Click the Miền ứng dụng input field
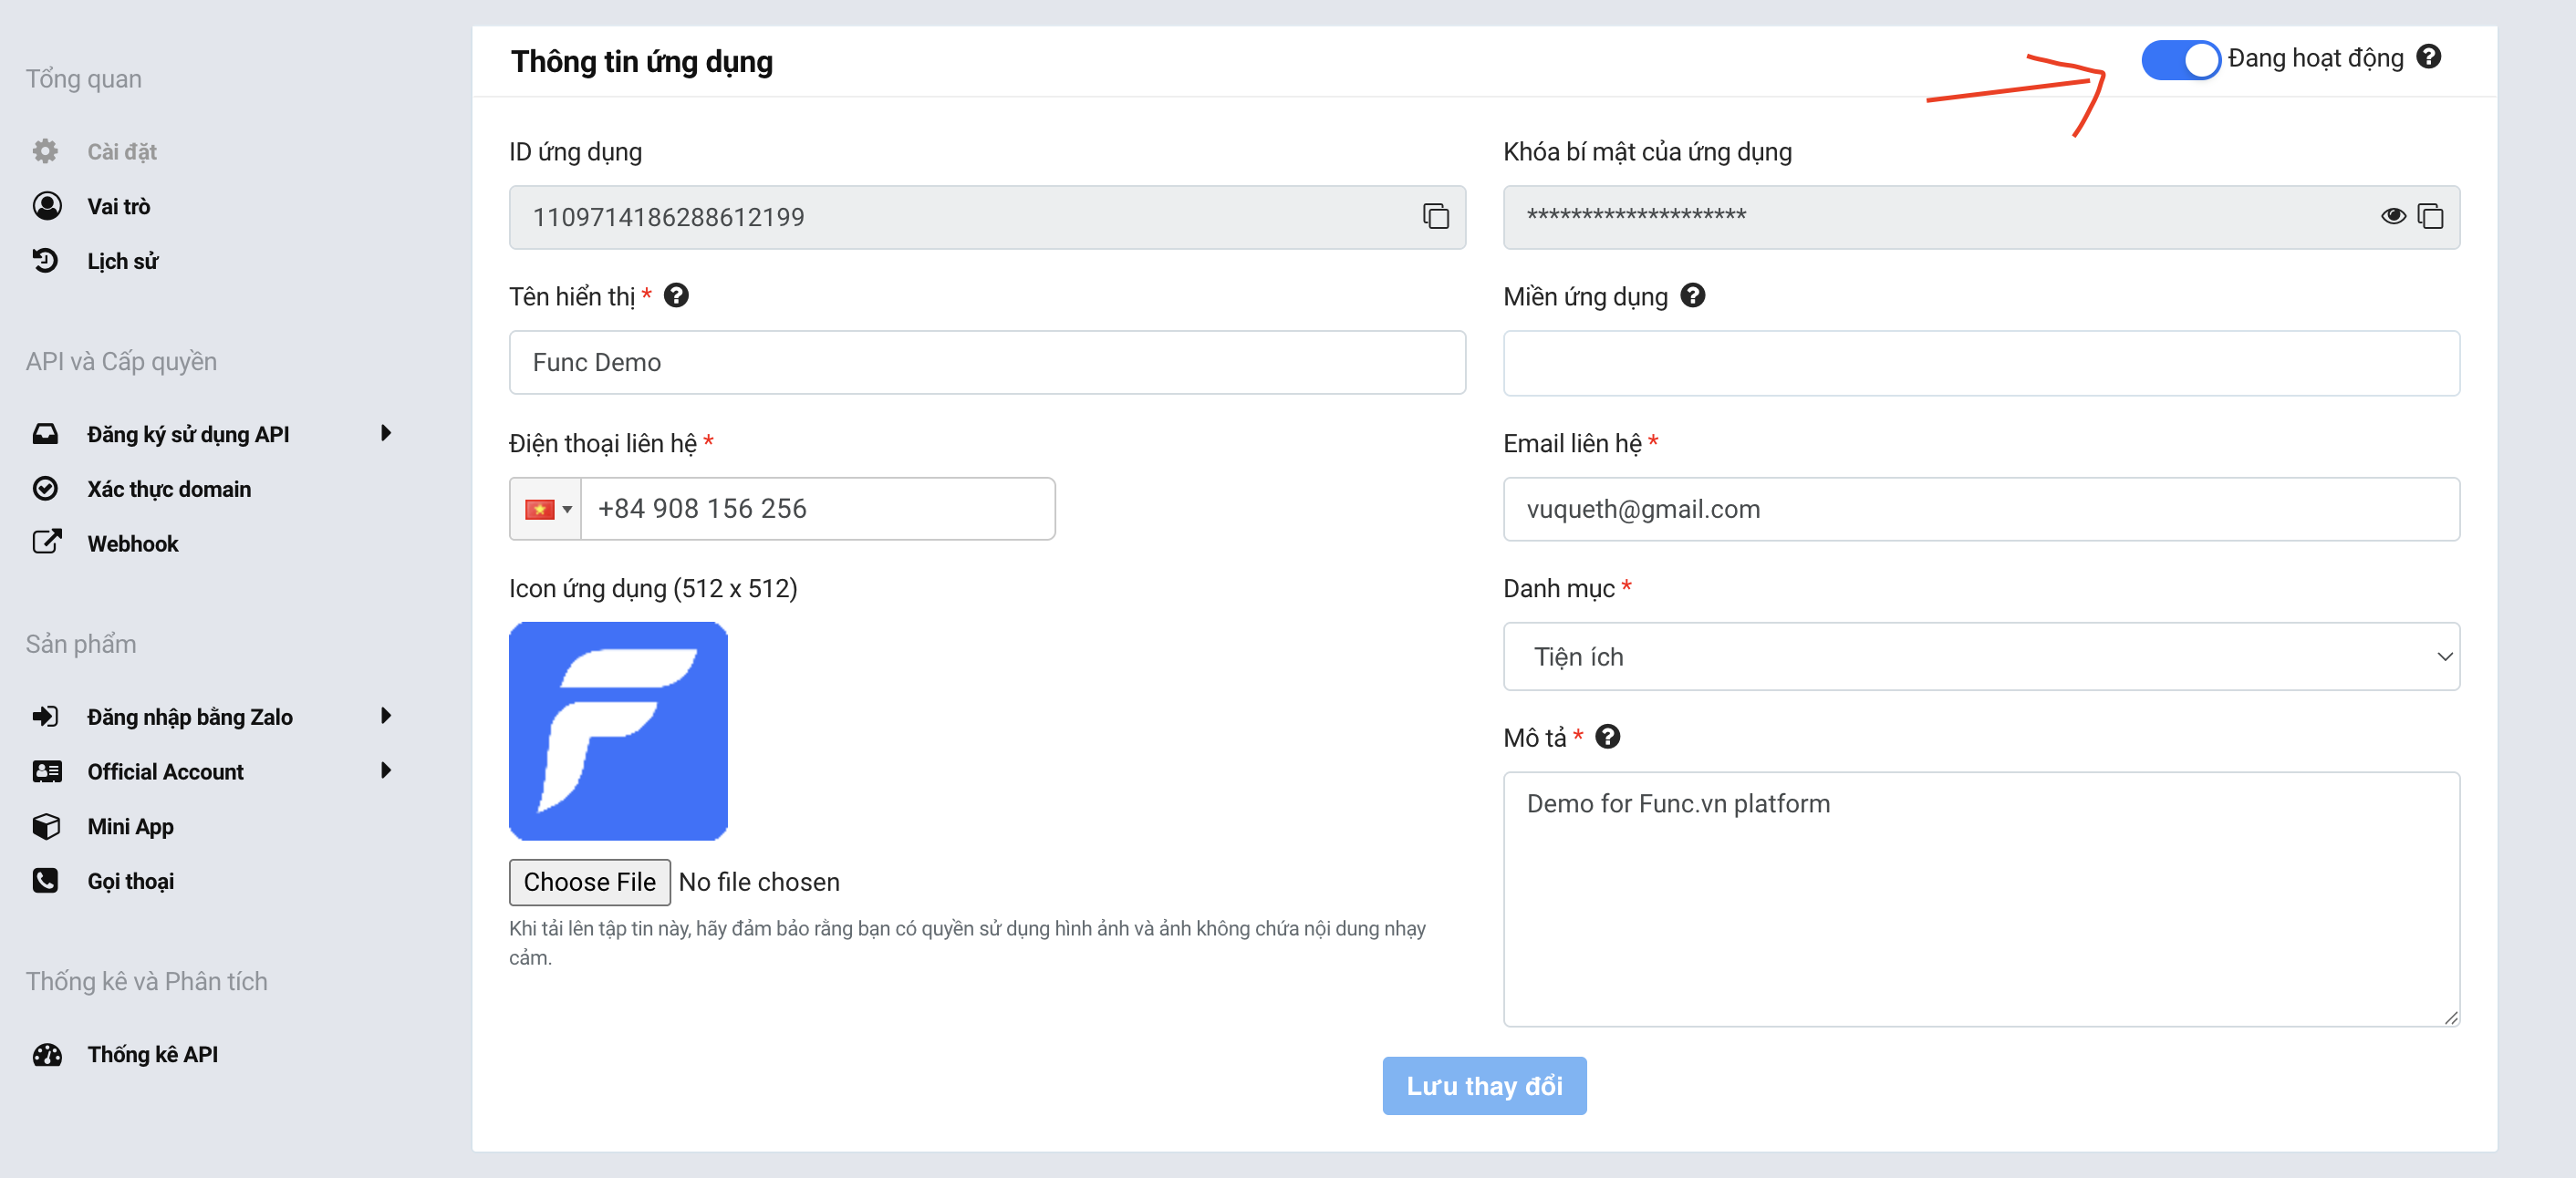2576x1178 pixels. click(x=1980, y=363)
